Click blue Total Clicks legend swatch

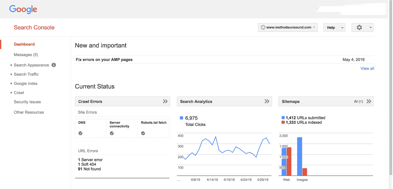(x=182, y=118)
